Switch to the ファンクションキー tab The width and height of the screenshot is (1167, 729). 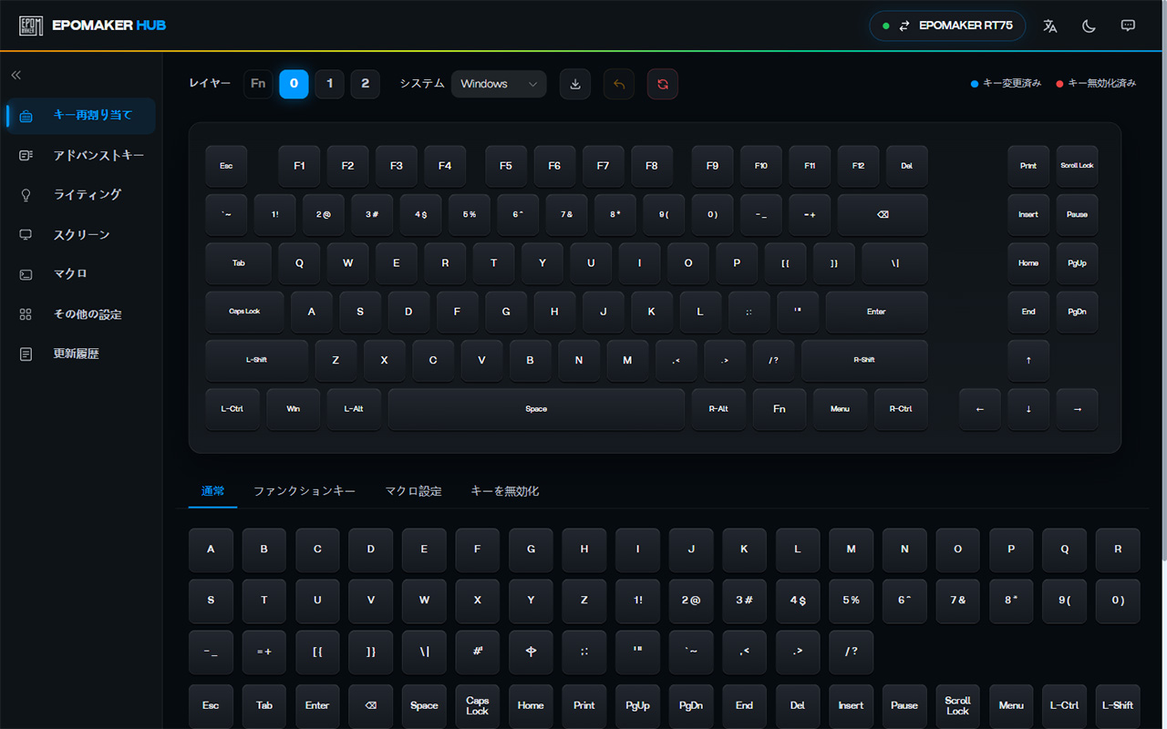pos(305,491)
